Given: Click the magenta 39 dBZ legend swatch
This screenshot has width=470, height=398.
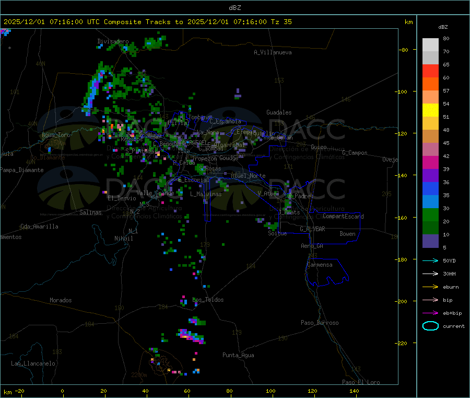Looking at the screenshot, I should 430,162.
